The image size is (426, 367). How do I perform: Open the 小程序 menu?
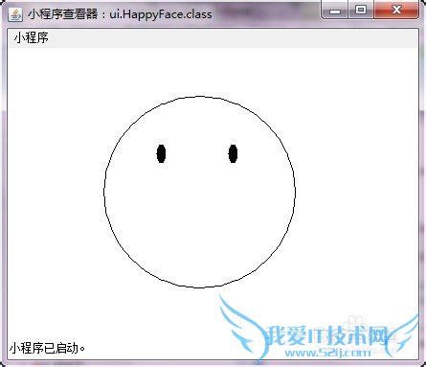coord(31,38)
